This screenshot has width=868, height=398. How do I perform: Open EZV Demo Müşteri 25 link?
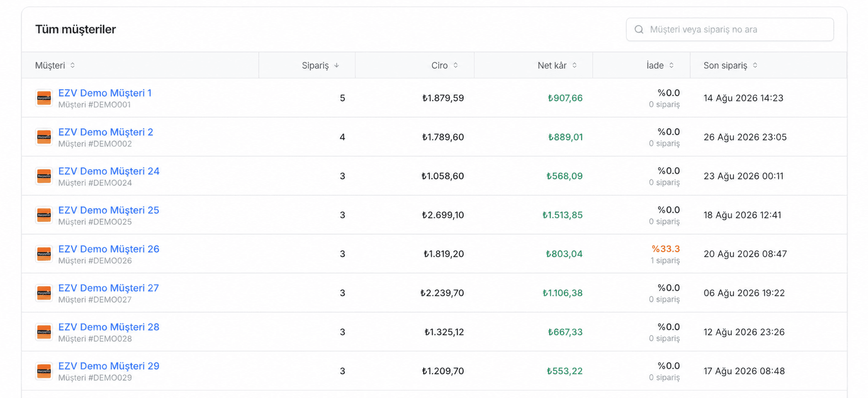point(109,210)
